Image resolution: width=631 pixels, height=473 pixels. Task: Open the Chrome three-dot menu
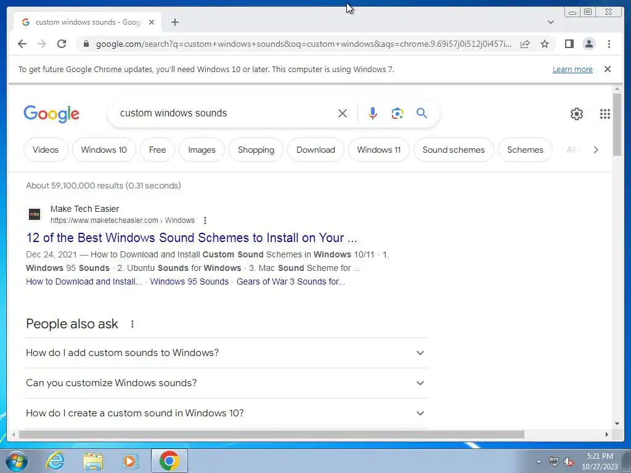tap(609, 44)
